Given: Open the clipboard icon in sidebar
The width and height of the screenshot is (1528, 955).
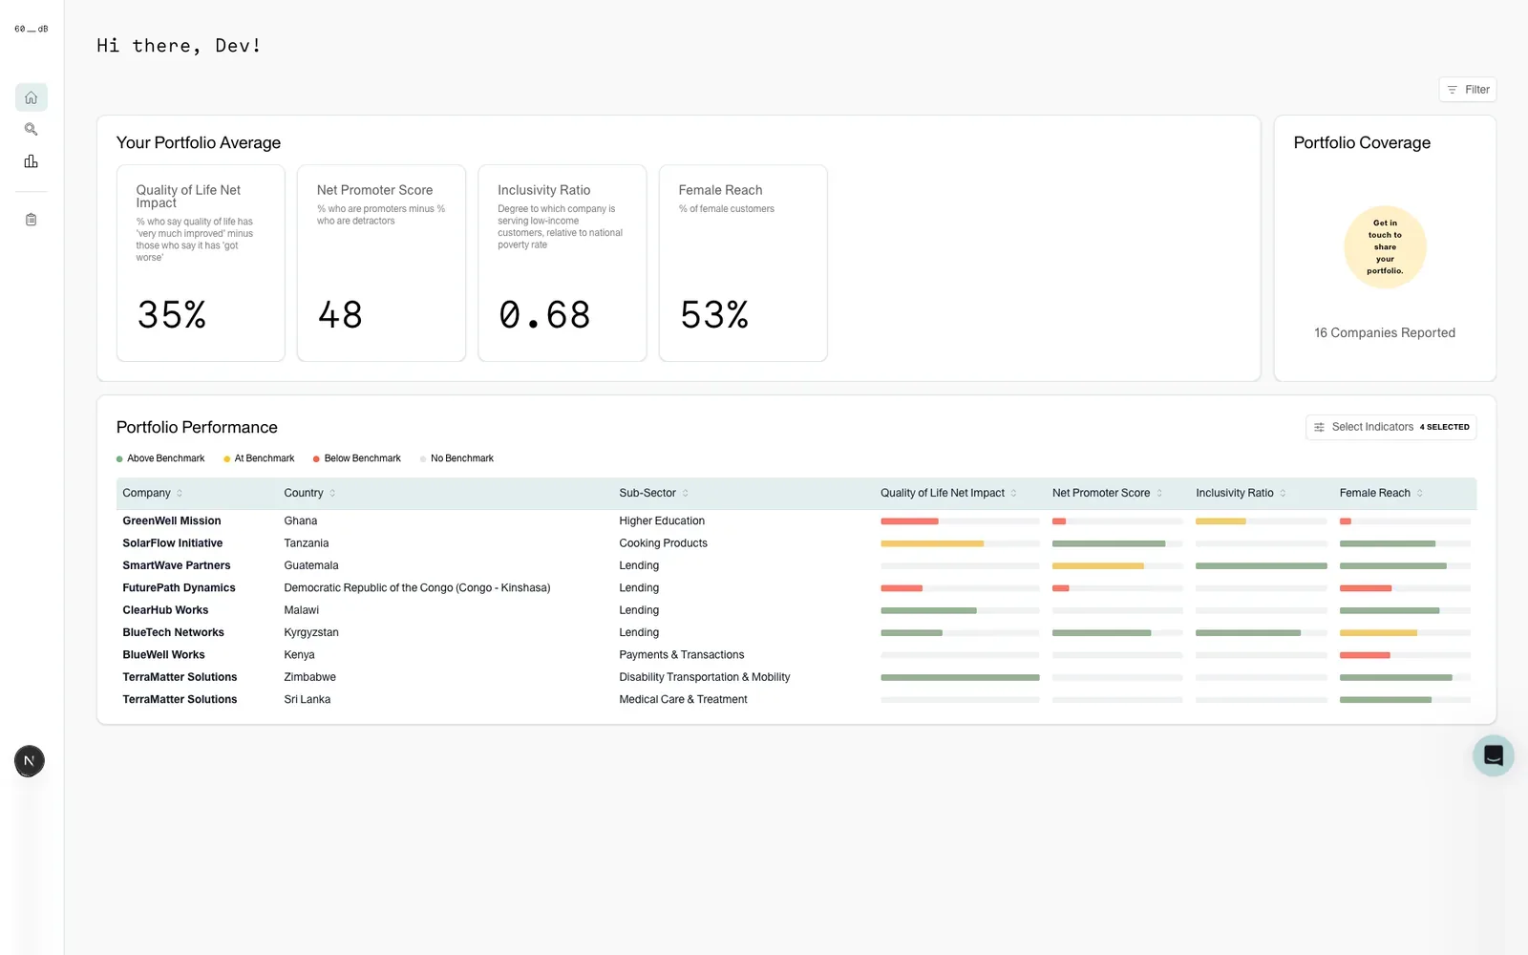Looking at the screenshot, I should [31, 220].
